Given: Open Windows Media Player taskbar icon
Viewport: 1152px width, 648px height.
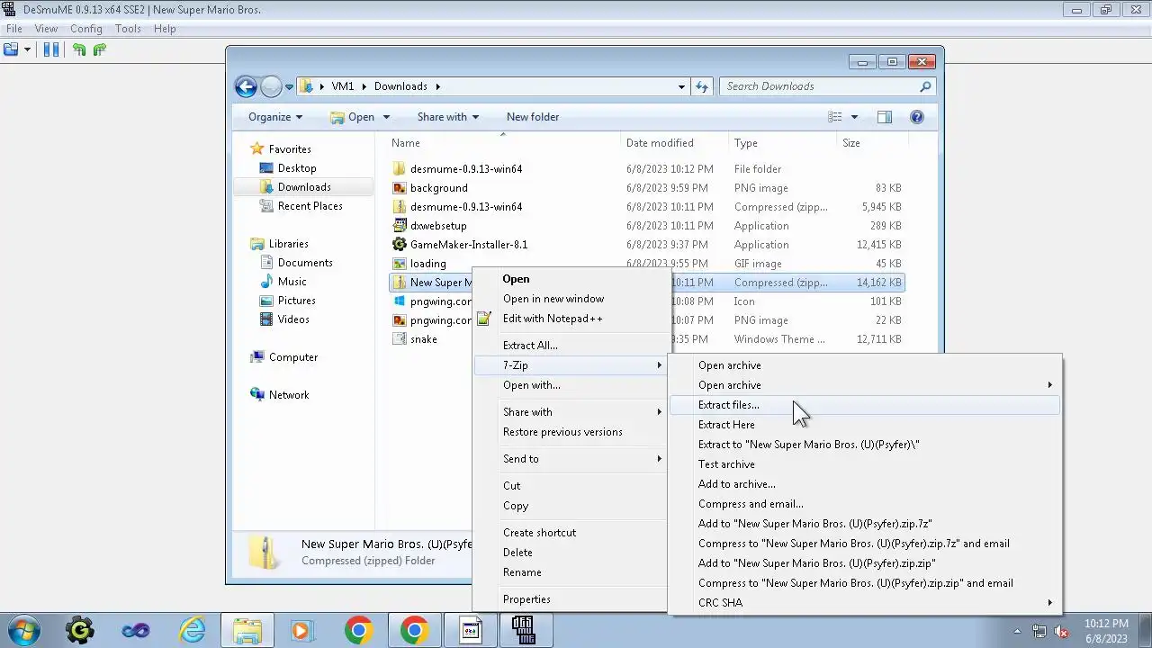Looking at the screenshot, I should [302, 630].
